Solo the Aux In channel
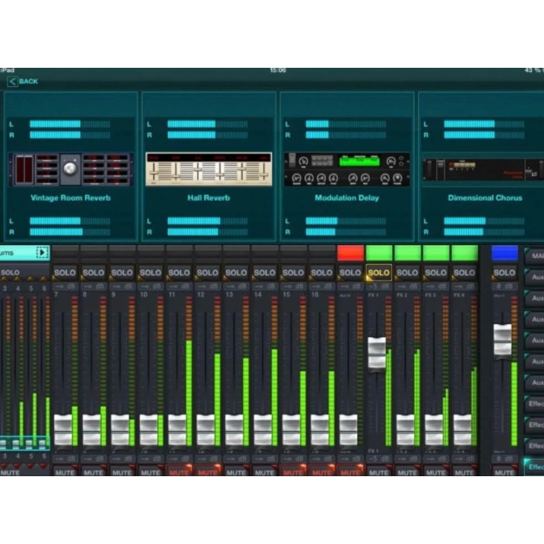The width and height of the screenshot is (544, 544). [x=350, y=273]
